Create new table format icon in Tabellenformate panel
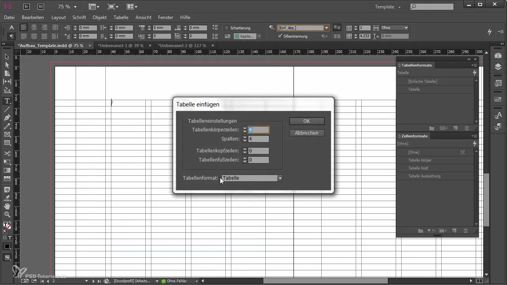 tap(455, 128)
